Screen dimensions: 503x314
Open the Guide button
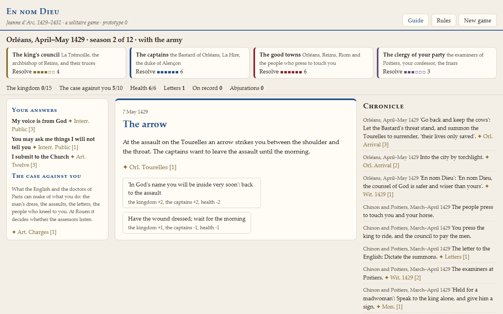click(415, 20)
